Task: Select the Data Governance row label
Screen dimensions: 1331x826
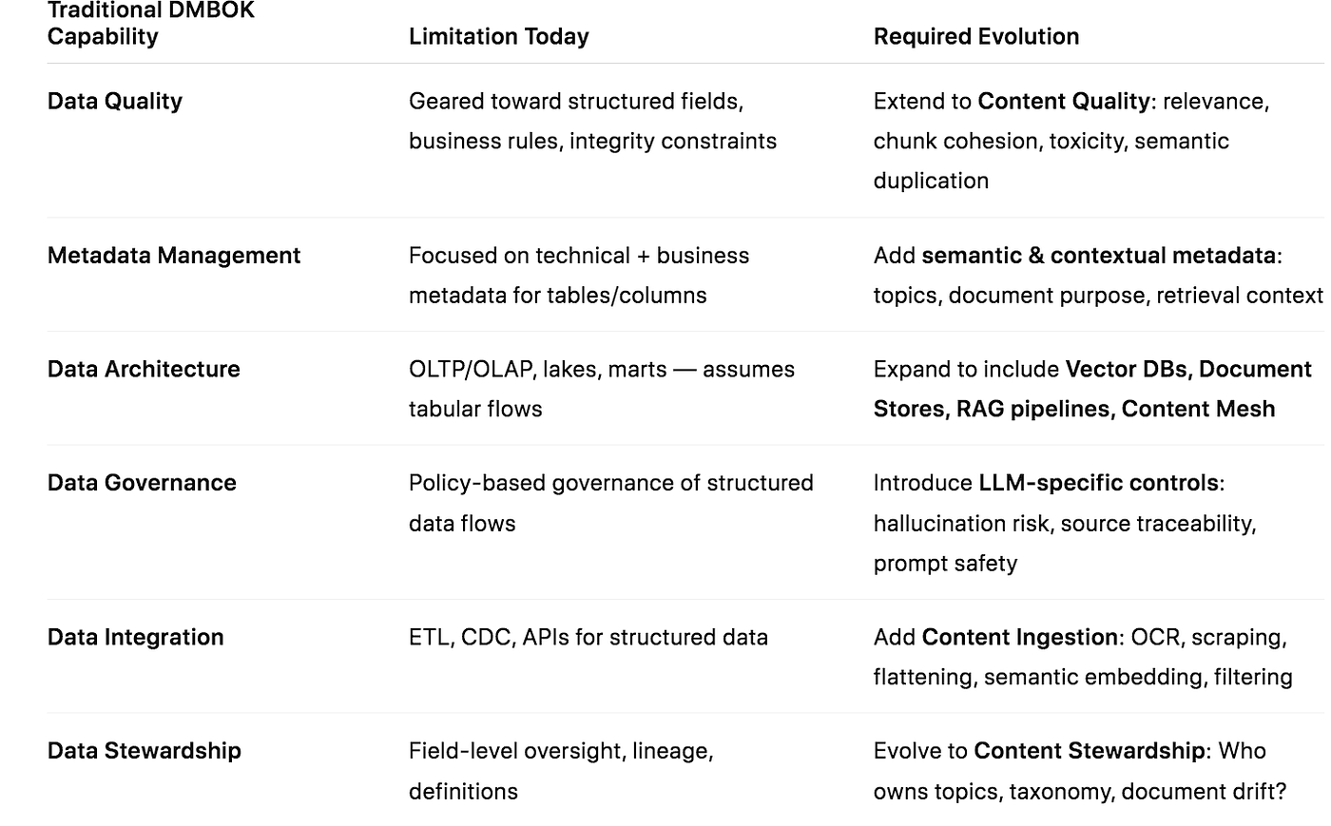Action: [x=142, y=483]
